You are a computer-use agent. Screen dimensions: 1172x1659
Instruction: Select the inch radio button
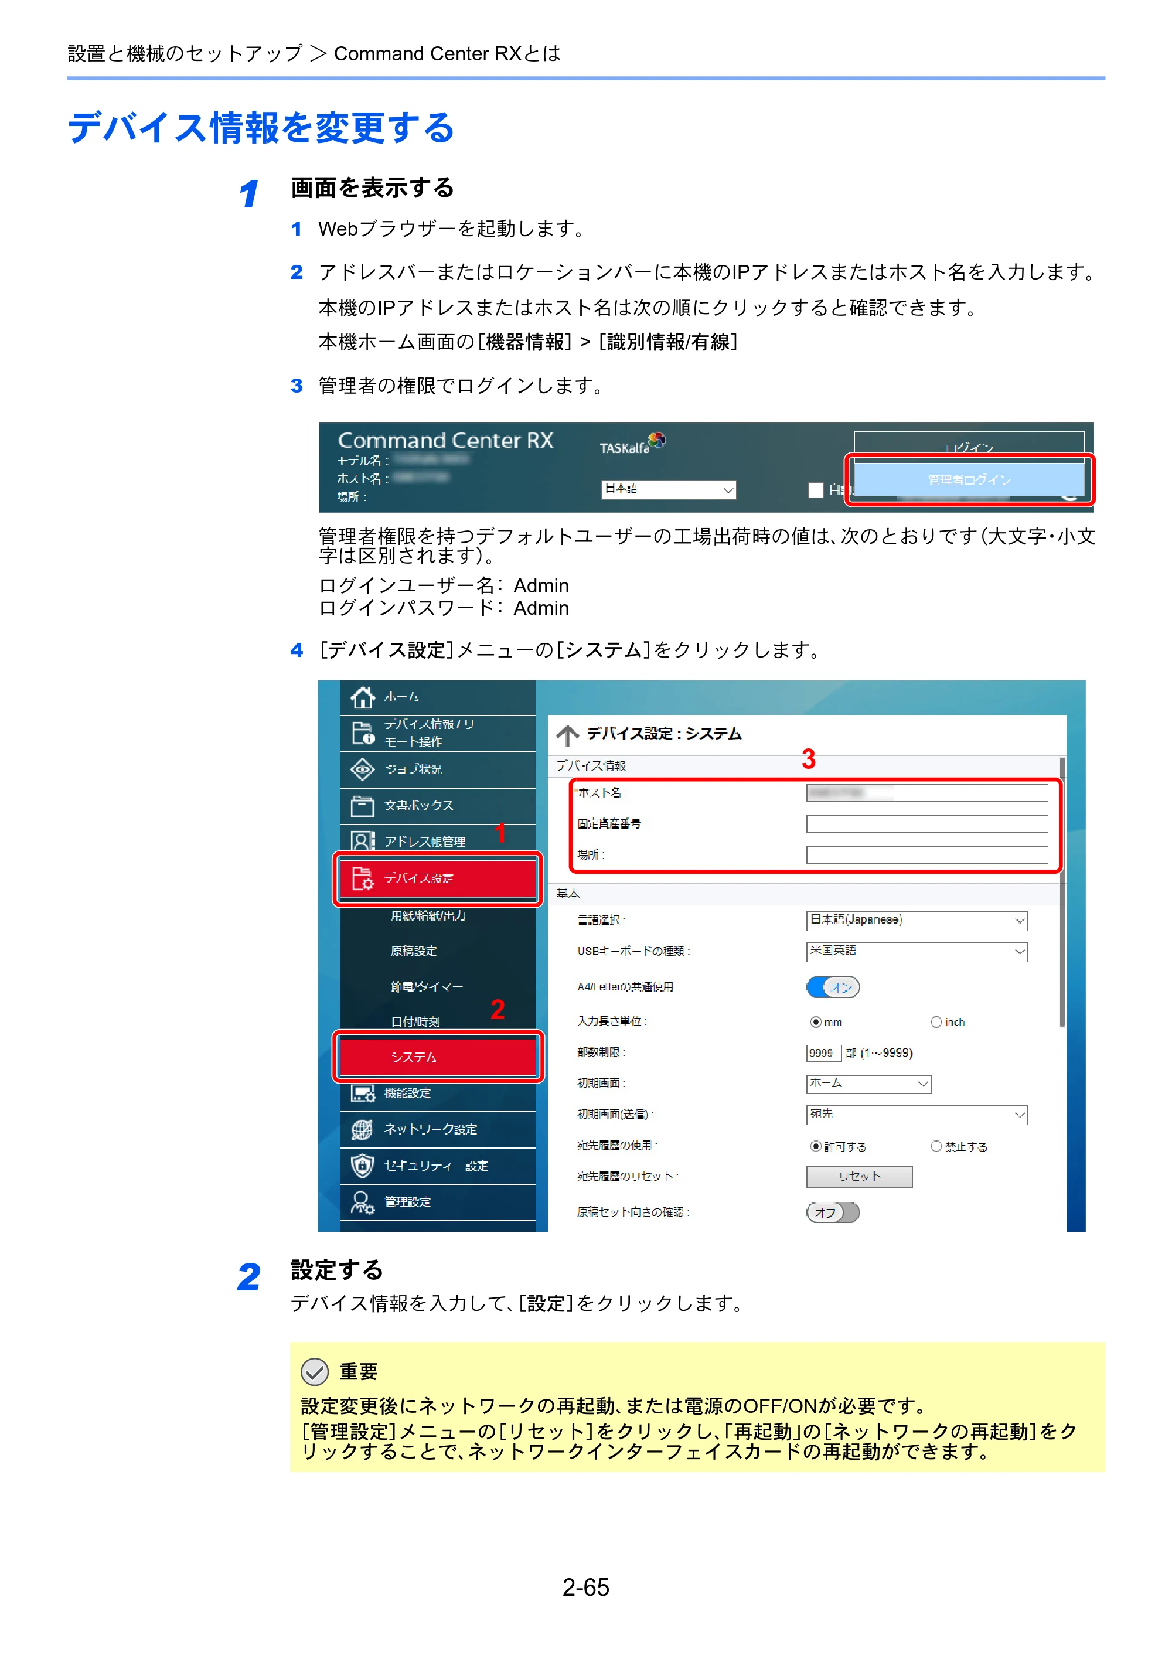[x=936, y=1021]
